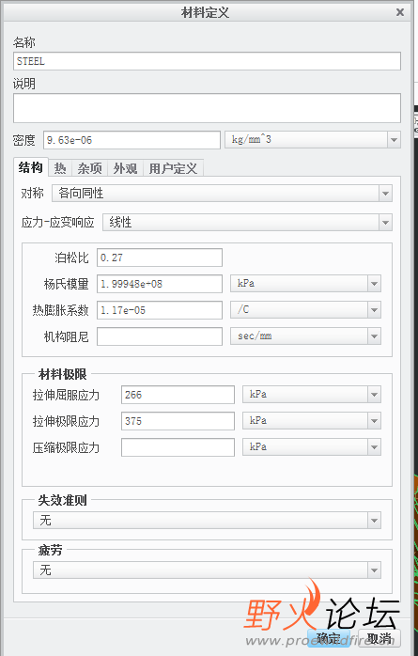
Task: Expand the 疲劳 dropdown
Action: point(207,570)
